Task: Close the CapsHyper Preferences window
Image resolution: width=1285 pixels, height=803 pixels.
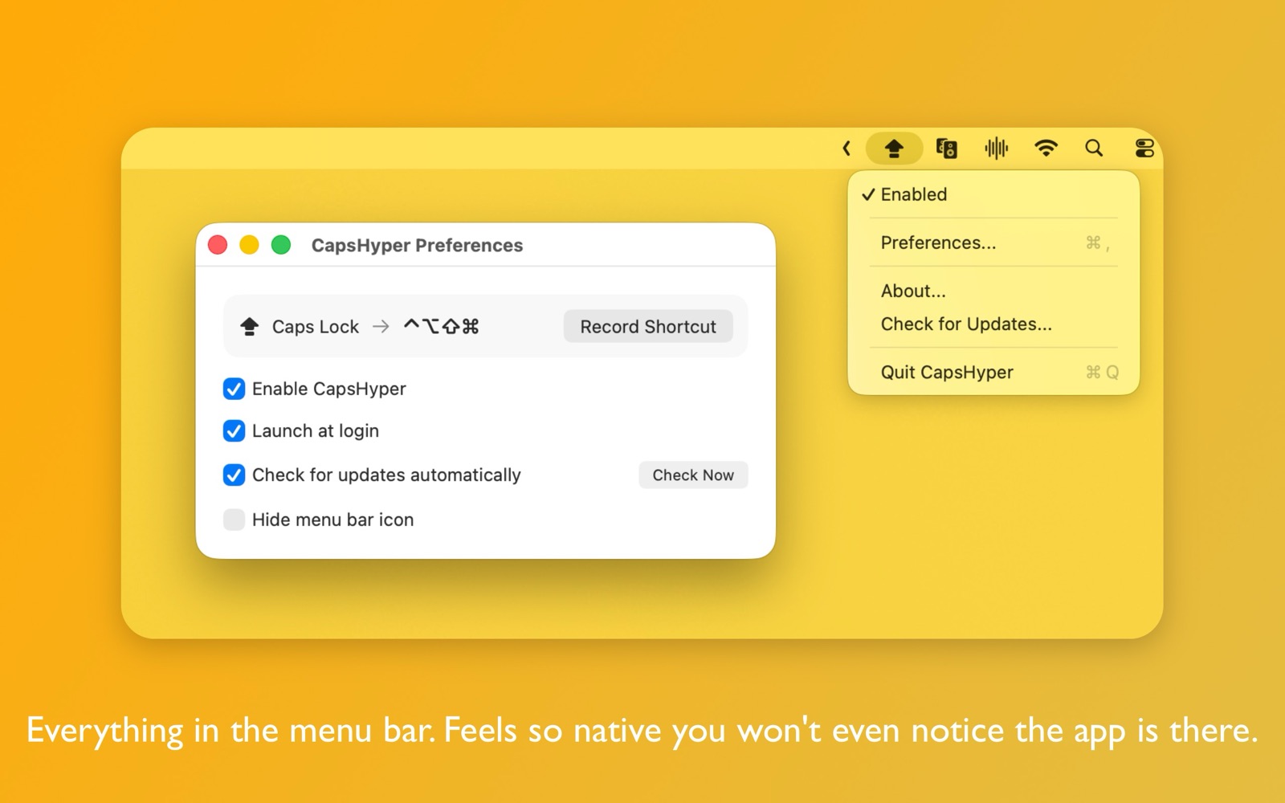Action: (218, 245)
